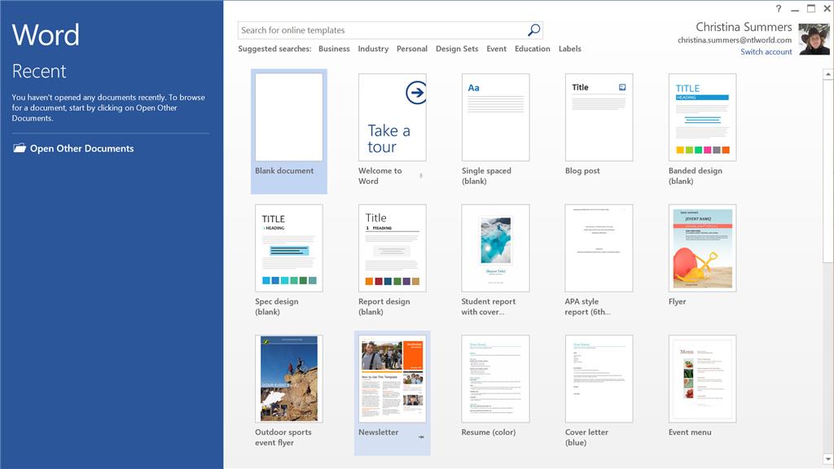Open the Blank document template
Screen dimensions: 834x469
289,131
